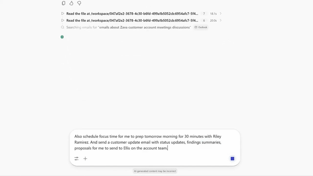Stop generation with the blue square button
Image resolution: width=313 pixels, height=176 pixels.
tap(232, 159)
